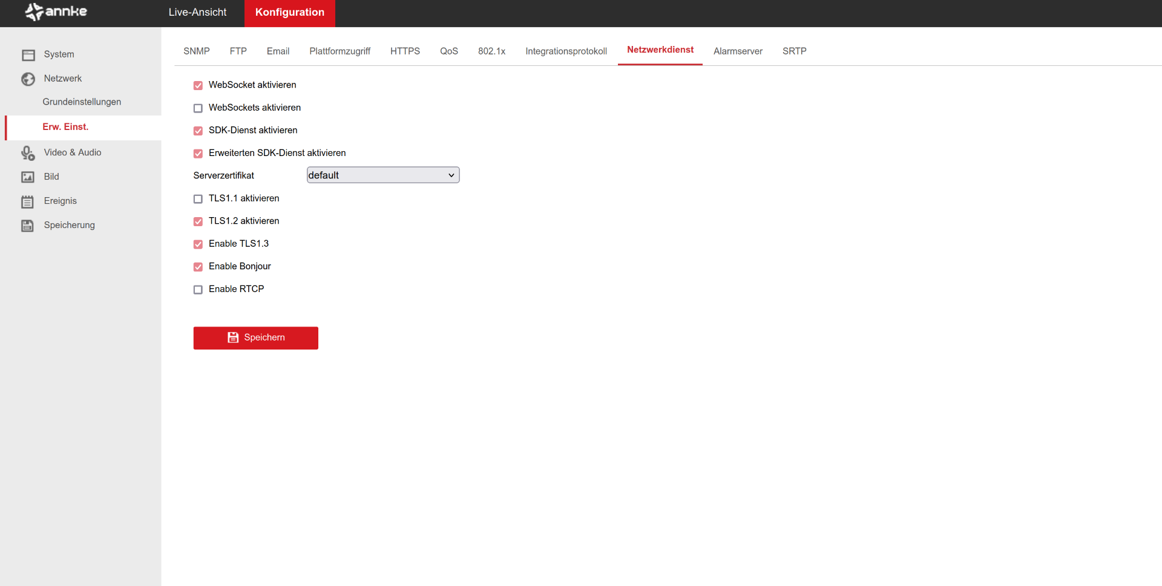Viewport: 1162px width, 586px height.
Task: Open Speicherung section in sidebar
Action: pyautogui.click(x=70, y=225)
